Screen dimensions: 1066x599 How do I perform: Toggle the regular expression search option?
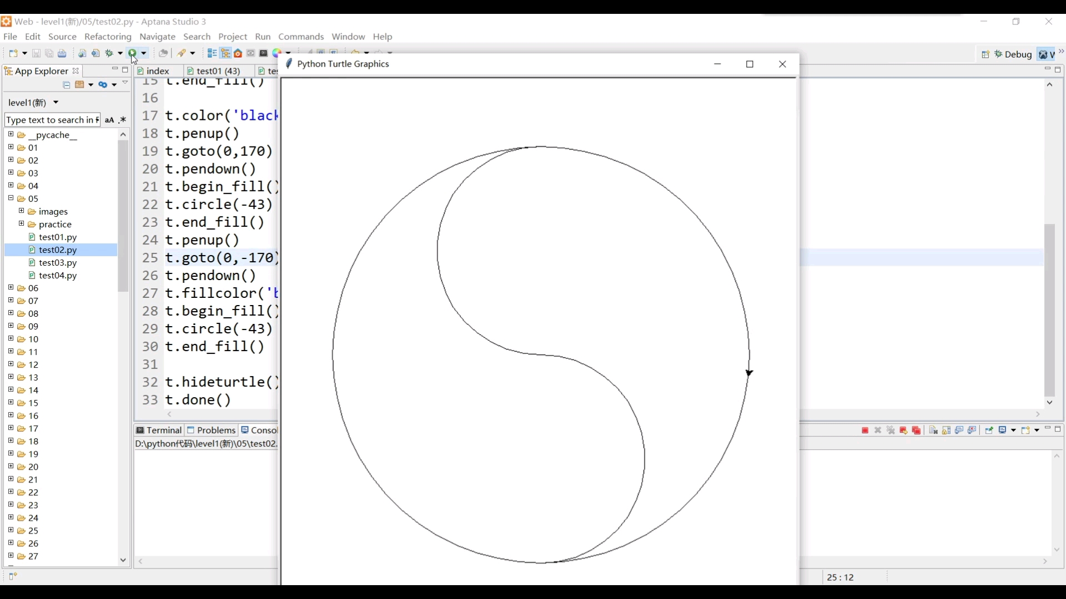click(123, 120)
